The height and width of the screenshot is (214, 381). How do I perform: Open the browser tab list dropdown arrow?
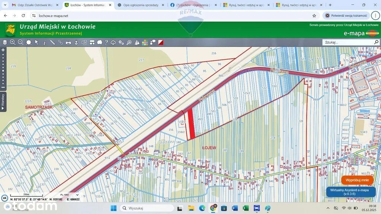pos(5,5)
